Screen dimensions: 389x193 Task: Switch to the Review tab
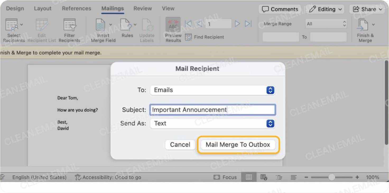[x=142, y=8]
